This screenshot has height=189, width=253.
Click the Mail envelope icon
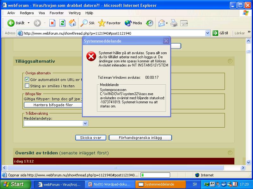click(x=162, y=23)
